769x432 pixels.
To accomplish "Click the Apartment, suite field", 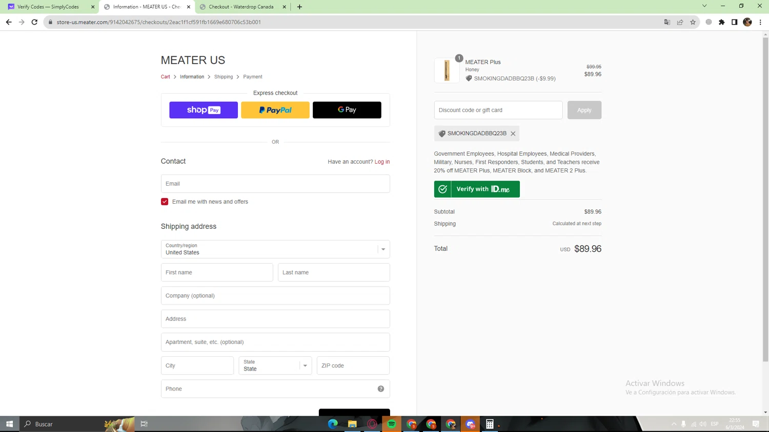I will [x=275, y=342].
